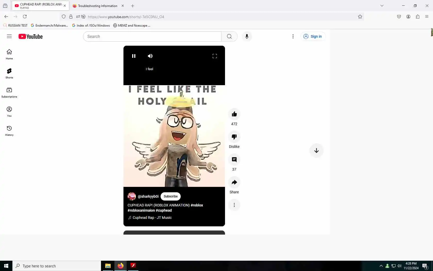Screen dimensions: 433x271
Task: Pause the playing Shorts video
Action: (x=134, y=56)
